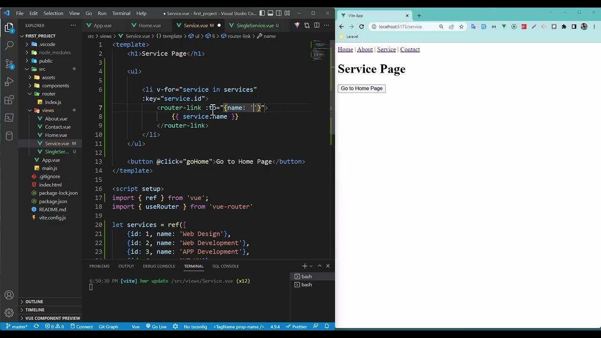Viewport: 601px width, 338px height.
Task: Toggle browser side panel icon
Action: click(574, 27)
